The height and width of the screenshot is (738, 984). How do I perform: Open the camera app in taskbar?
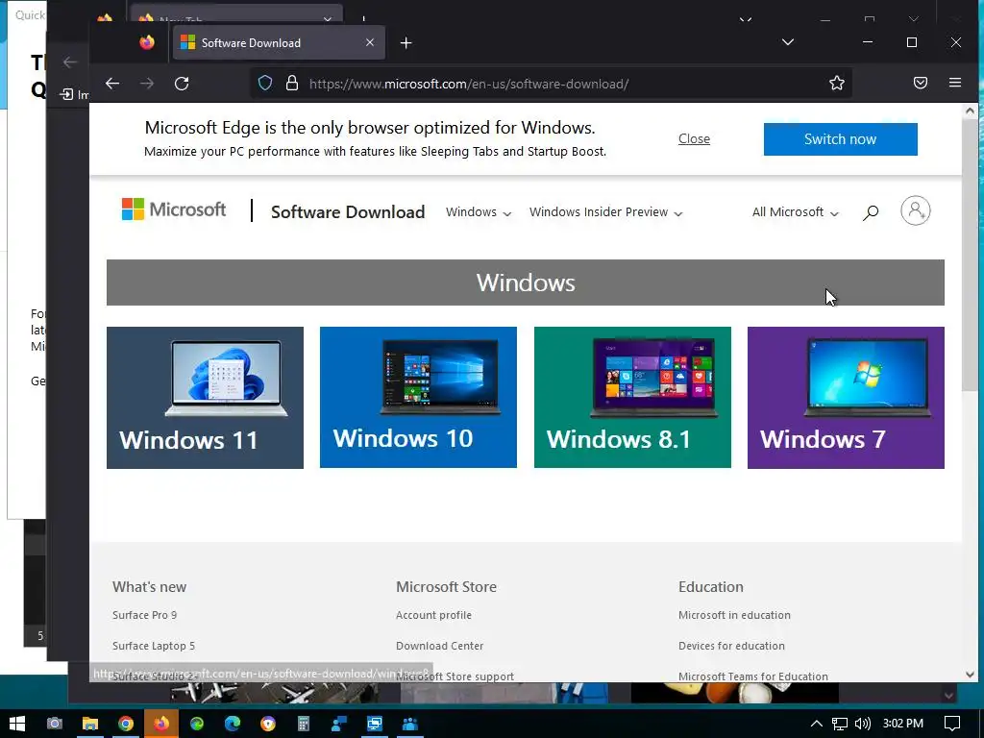[x=55, y=724]
